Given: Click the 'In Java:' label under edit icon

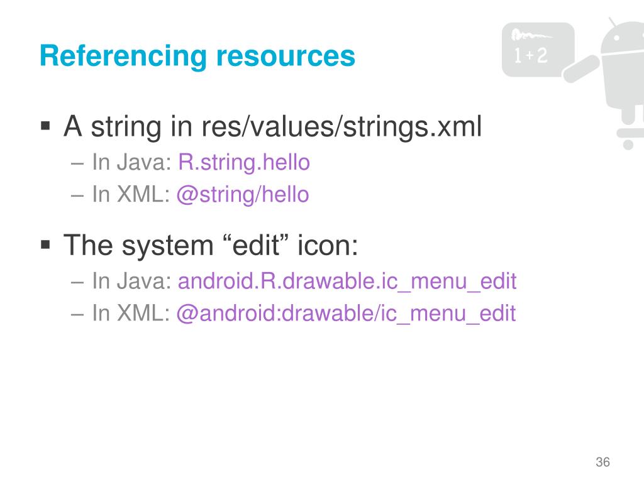Looking at the screenshot, I should click(131, 281).
